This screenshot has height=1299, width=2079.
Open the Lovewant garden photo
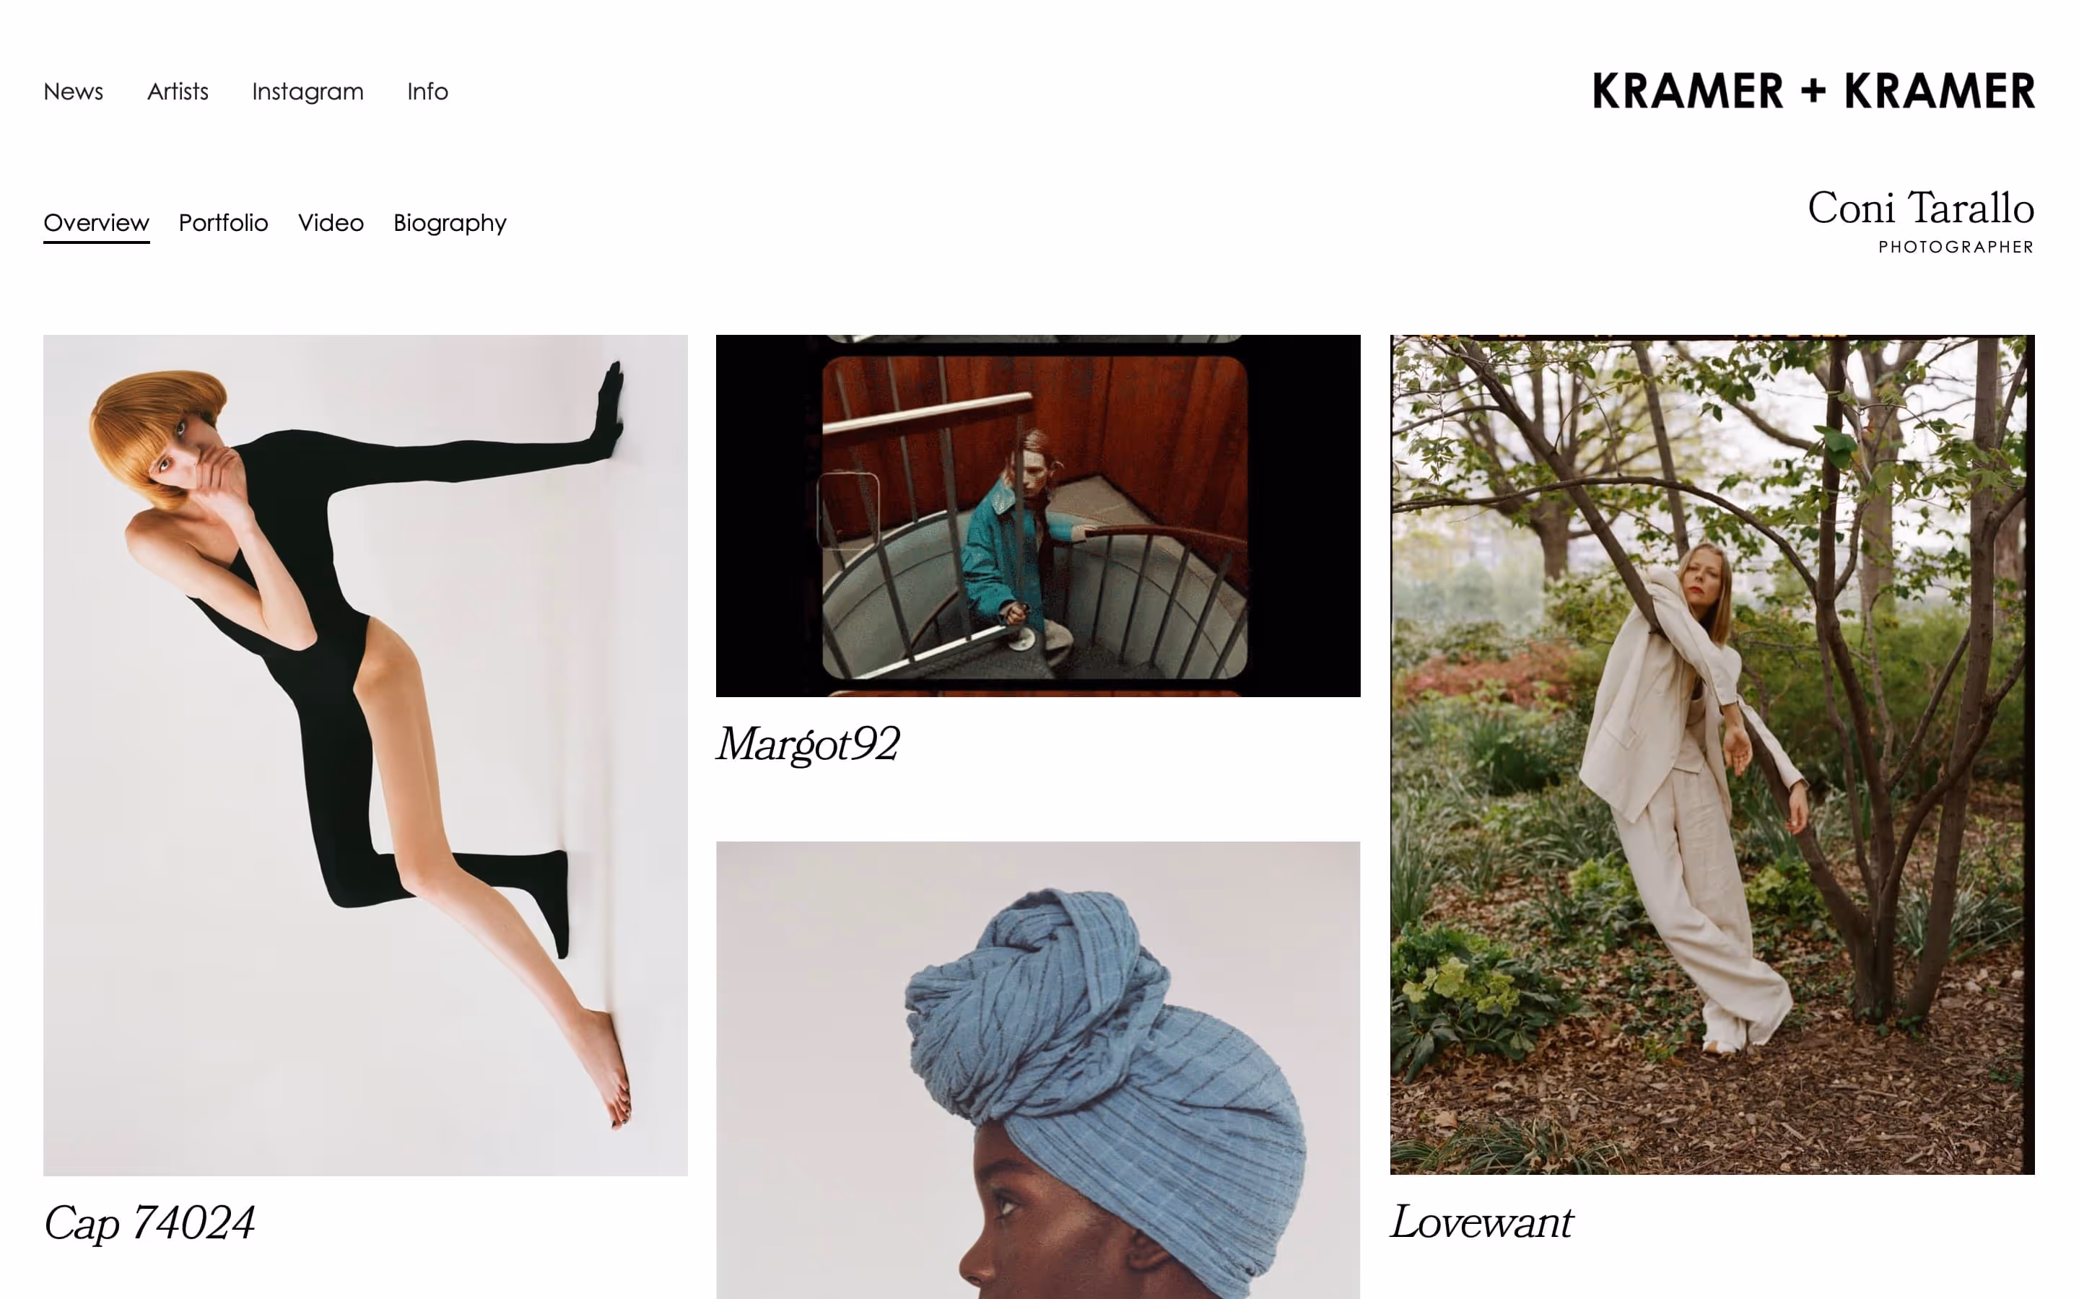[1712, 754]
